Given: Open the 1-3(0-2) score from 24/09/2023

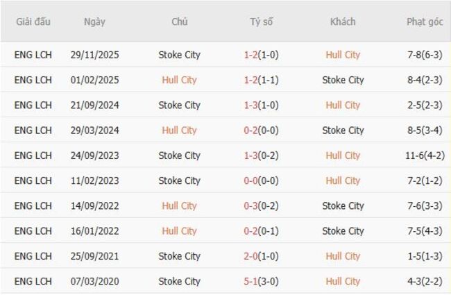Looking at the screenshot, I should (x=262, y=155).
